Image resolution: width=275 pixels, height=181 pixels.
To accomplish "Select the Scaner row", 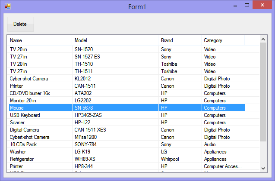I will point(127,123).
